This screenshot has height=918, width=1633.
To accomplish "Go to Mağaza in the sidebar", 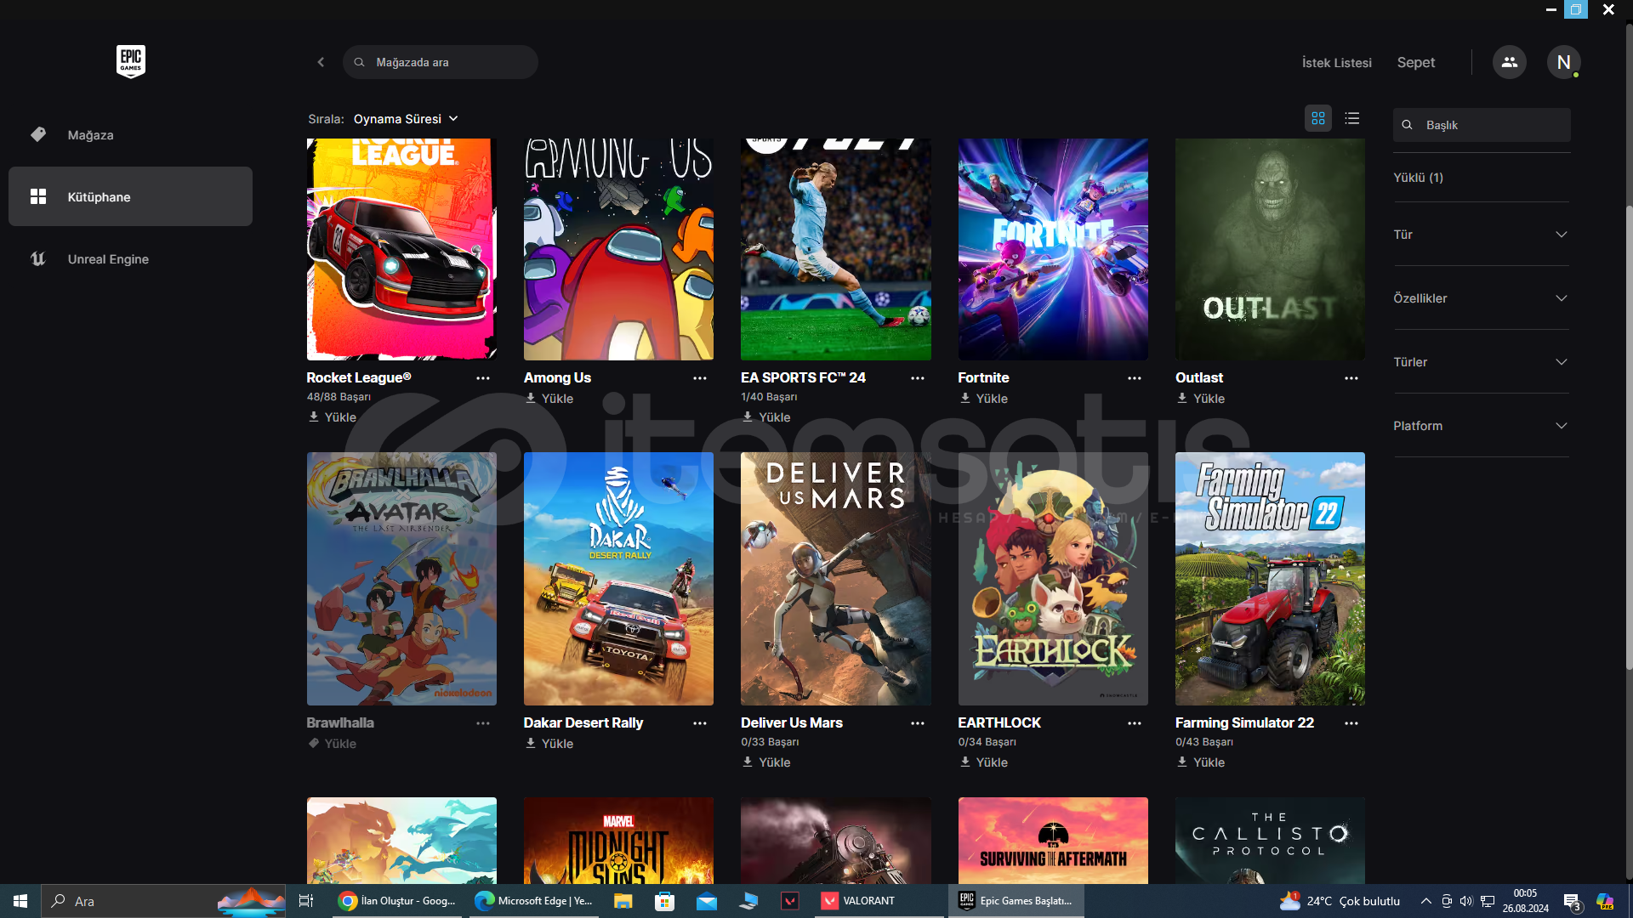I will (90, 135).
